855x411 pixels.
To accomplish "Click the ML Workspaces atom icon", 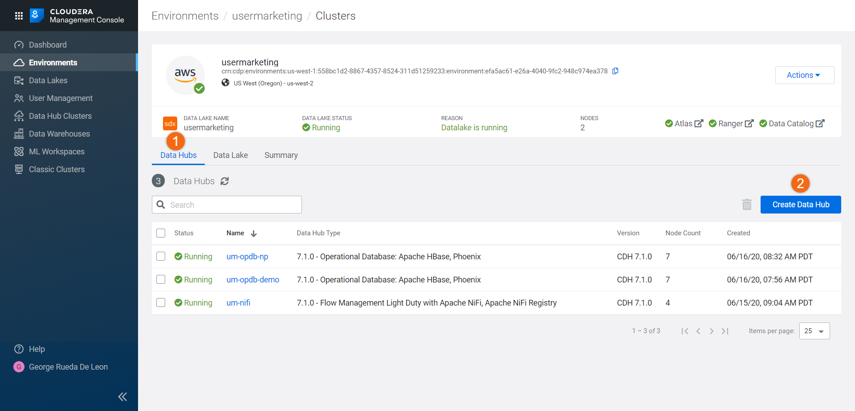I will click(19, 152).
